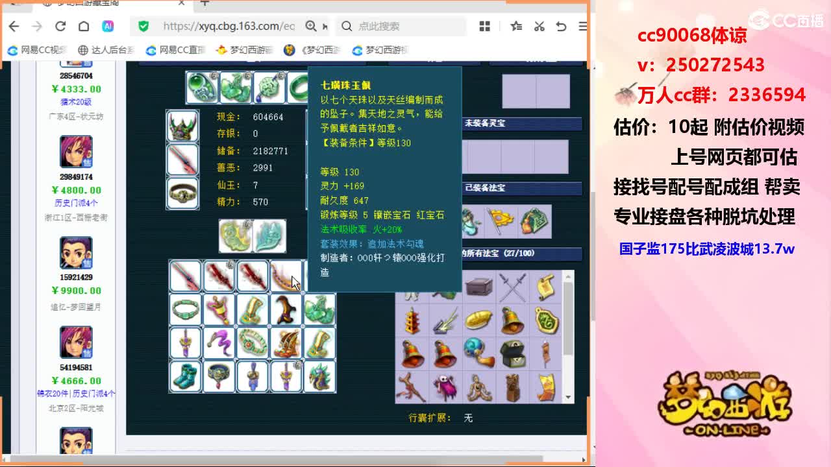This screenshot has height=467, width=831.
Task: Click the 行囊扩展 label
Action: 430,418
